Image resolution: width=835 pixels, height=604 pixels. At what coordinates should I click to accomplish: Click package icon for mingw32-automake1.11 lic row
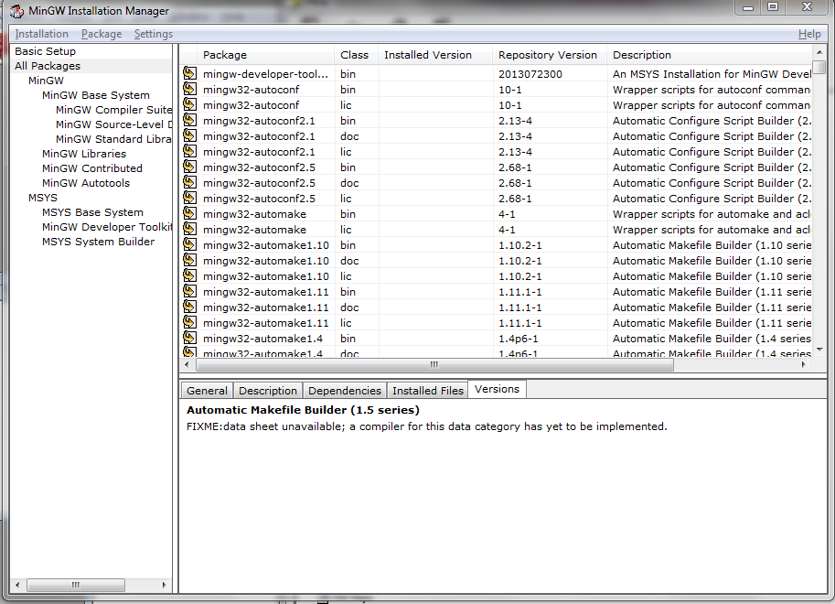(189, 322)
